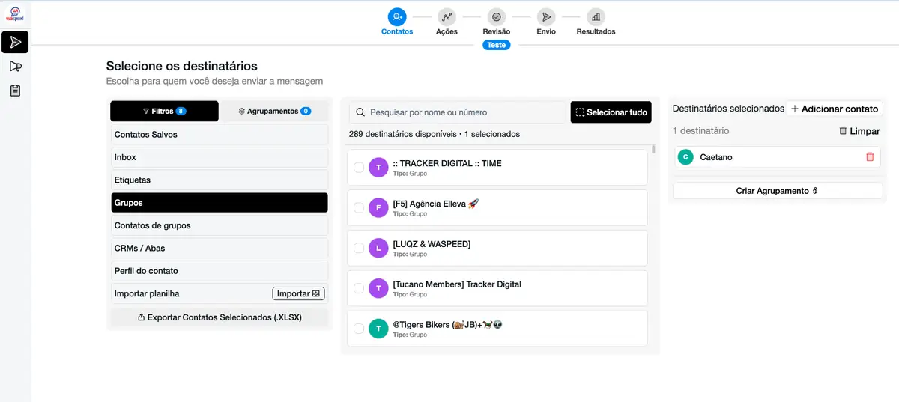The image size is (899, 402).
Task: Go to the Contatos step icon
Action: [397, 16]
